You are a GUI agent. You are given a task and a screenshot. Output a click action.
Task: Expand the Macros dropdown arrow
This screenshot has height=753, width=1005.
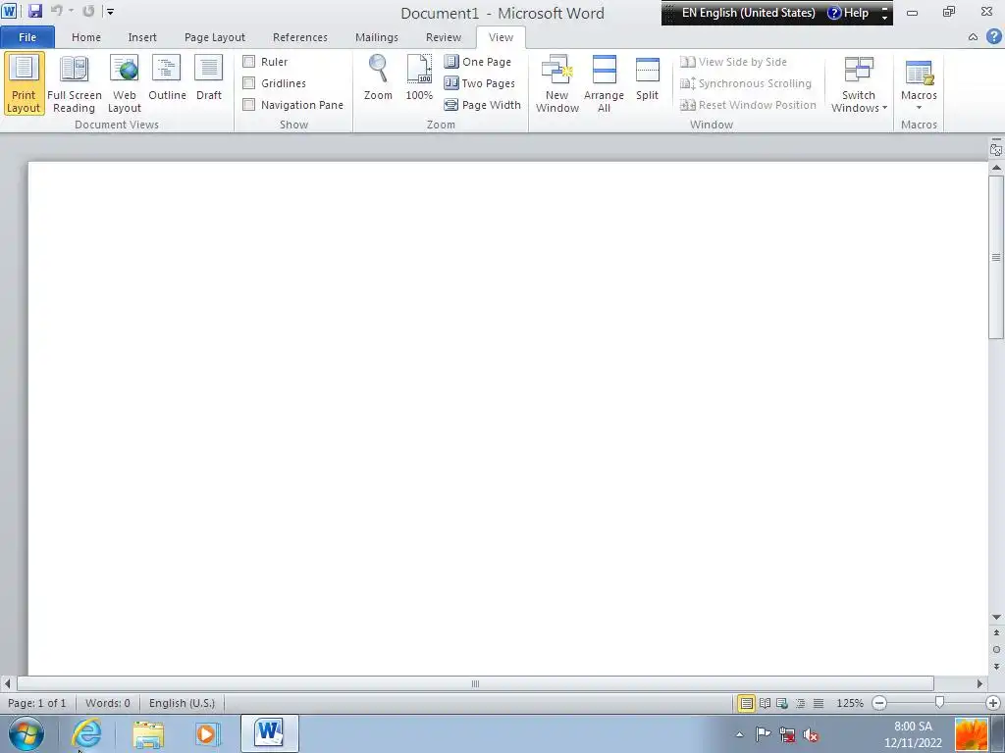tap(919, 108)
